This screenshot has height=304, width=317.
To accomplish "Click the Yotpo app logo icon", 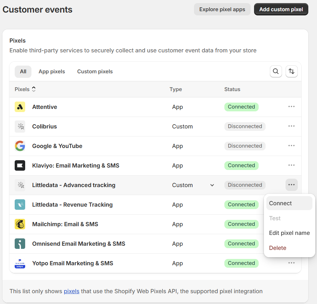I will (20, 263).
